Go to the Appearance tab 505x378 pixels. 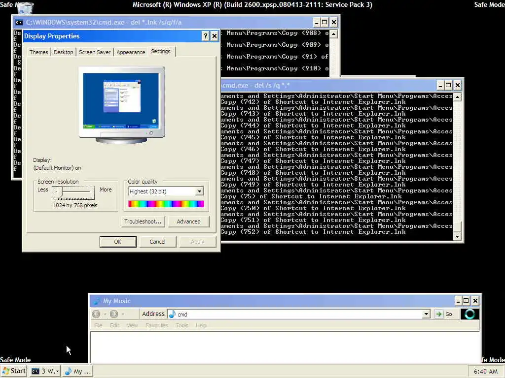pos(131,52)
